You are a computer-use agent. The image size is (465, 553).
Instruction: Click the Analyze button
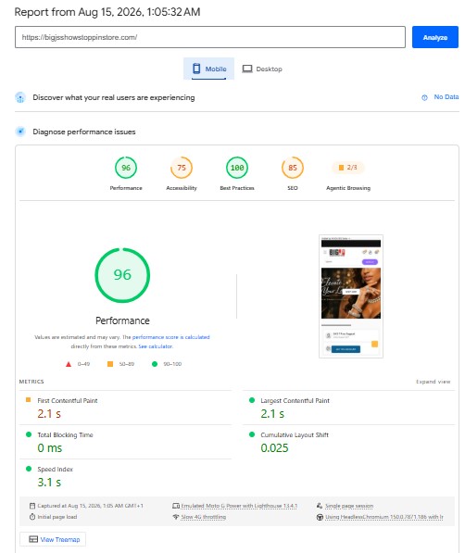[434, 37]
